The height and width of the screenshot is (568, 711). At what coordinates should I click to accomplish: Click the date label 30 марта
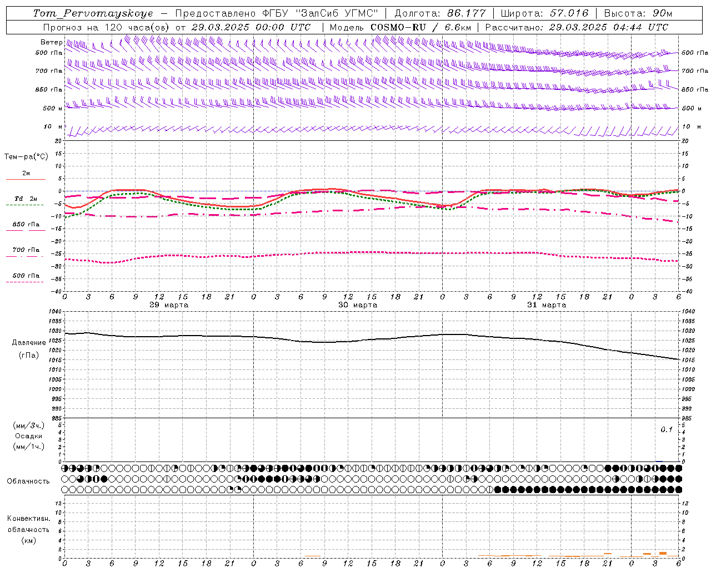point(358,305)
